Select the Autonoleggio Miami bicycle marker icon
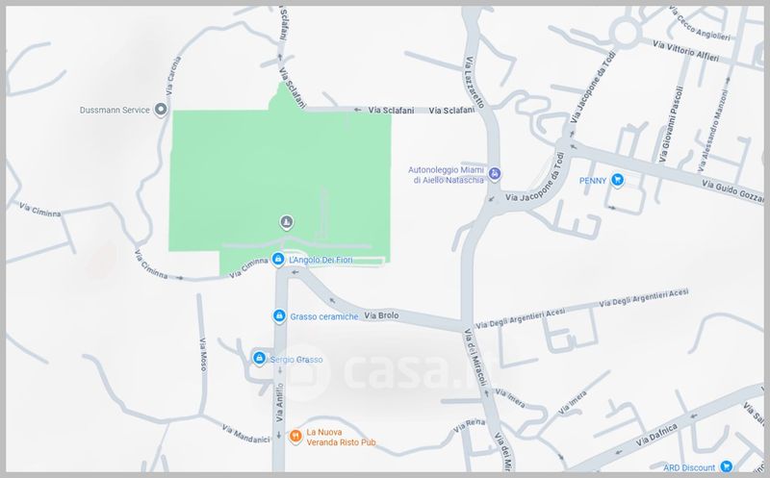 click(495, 173)
